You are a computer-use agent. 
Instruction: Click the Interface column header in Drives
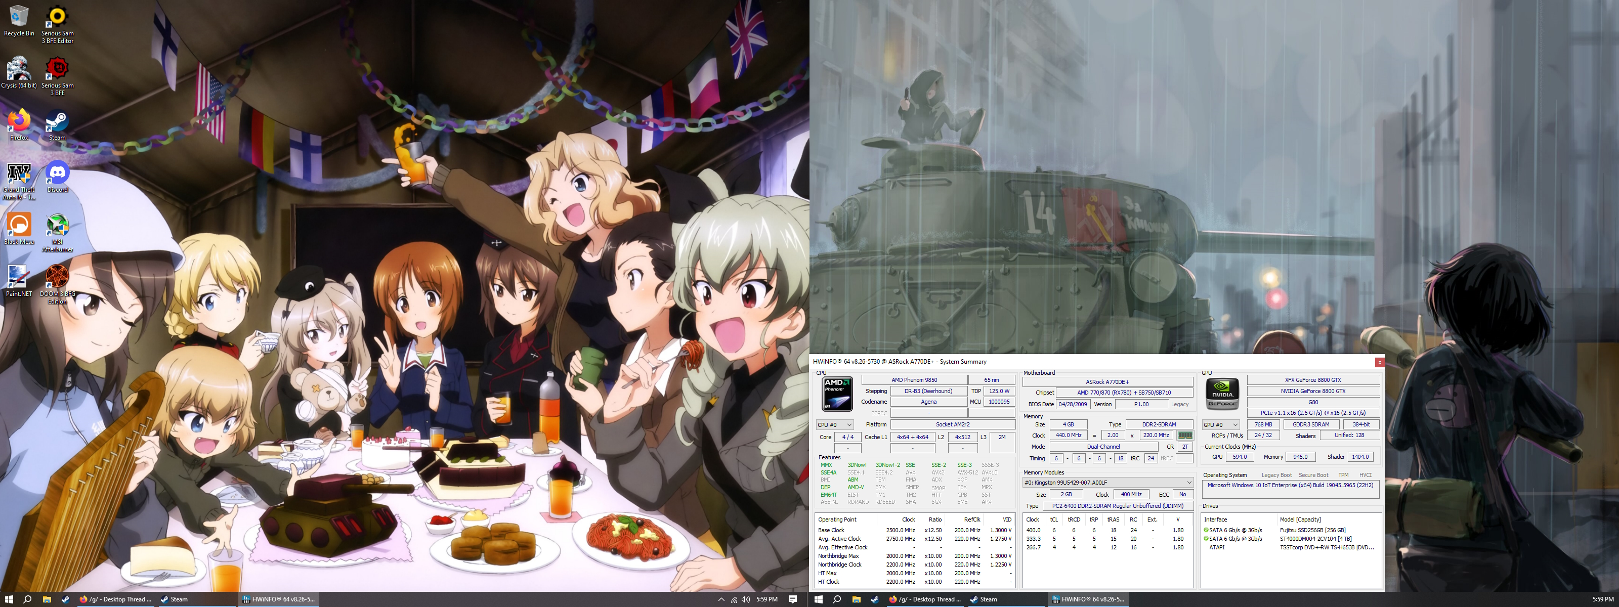coord(1239,519)
